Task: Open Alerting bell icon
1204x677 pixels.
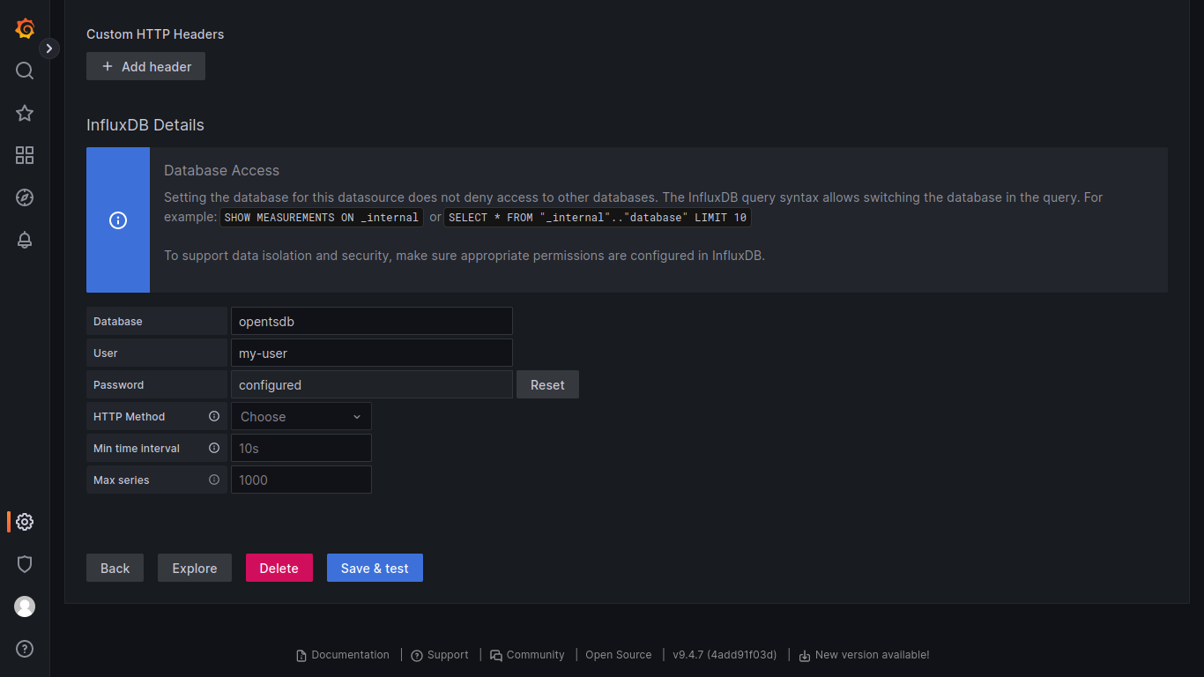Action: click(25, 240)
